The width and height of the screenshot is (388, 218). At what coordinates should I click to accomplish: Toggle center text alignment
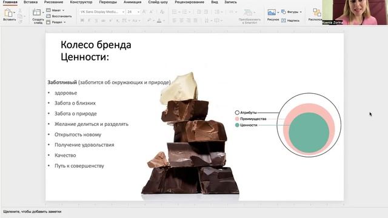[182, 21]
